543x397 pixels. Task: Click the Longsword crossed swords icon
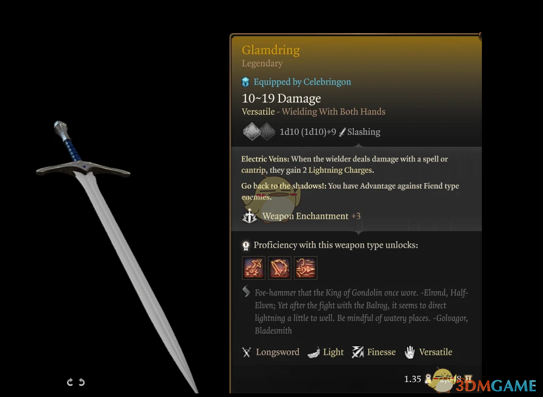(246, 352)
